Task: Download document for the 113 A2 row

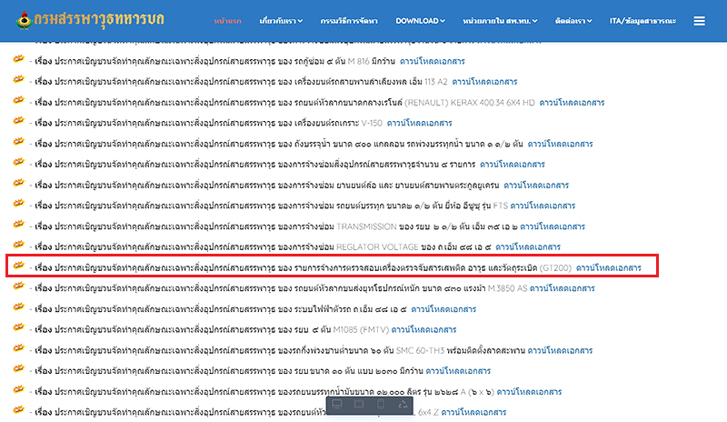Action: click(484, 82)
